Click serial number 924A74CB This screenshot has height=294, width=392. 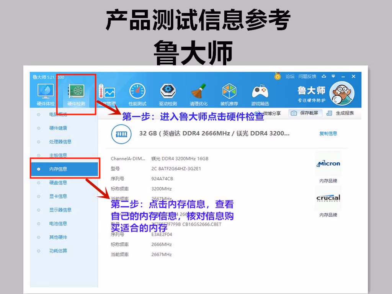[x=162, y=179]
